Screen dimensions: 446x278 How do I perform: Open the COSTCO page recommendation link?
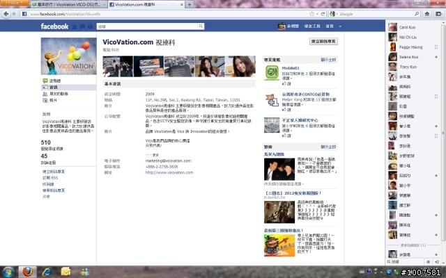(x=305, y=95)
